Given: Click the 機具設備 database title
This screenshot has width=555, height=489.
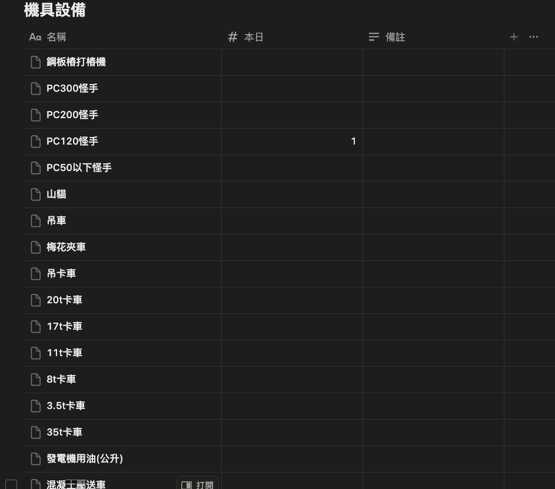Looking at the screenshot, I should point(55,9).
